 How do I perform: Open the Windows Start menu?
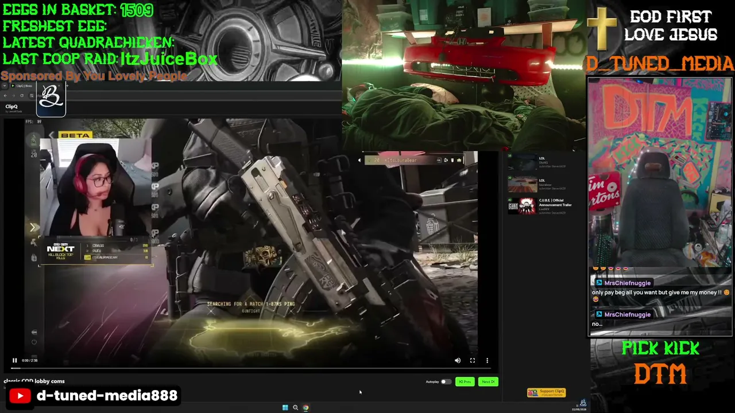[x=285, y=408]
